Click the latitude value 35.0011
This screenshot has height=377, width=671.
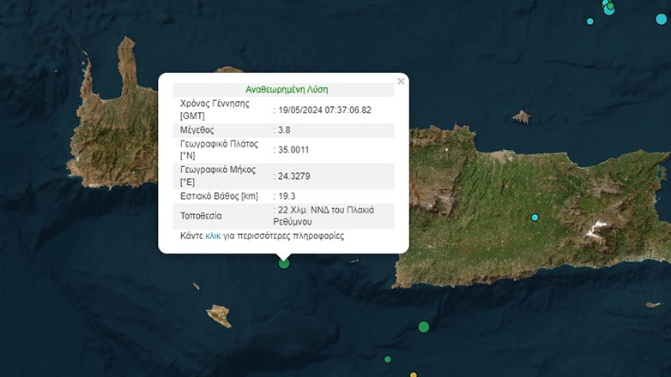[x=293, y=150]
